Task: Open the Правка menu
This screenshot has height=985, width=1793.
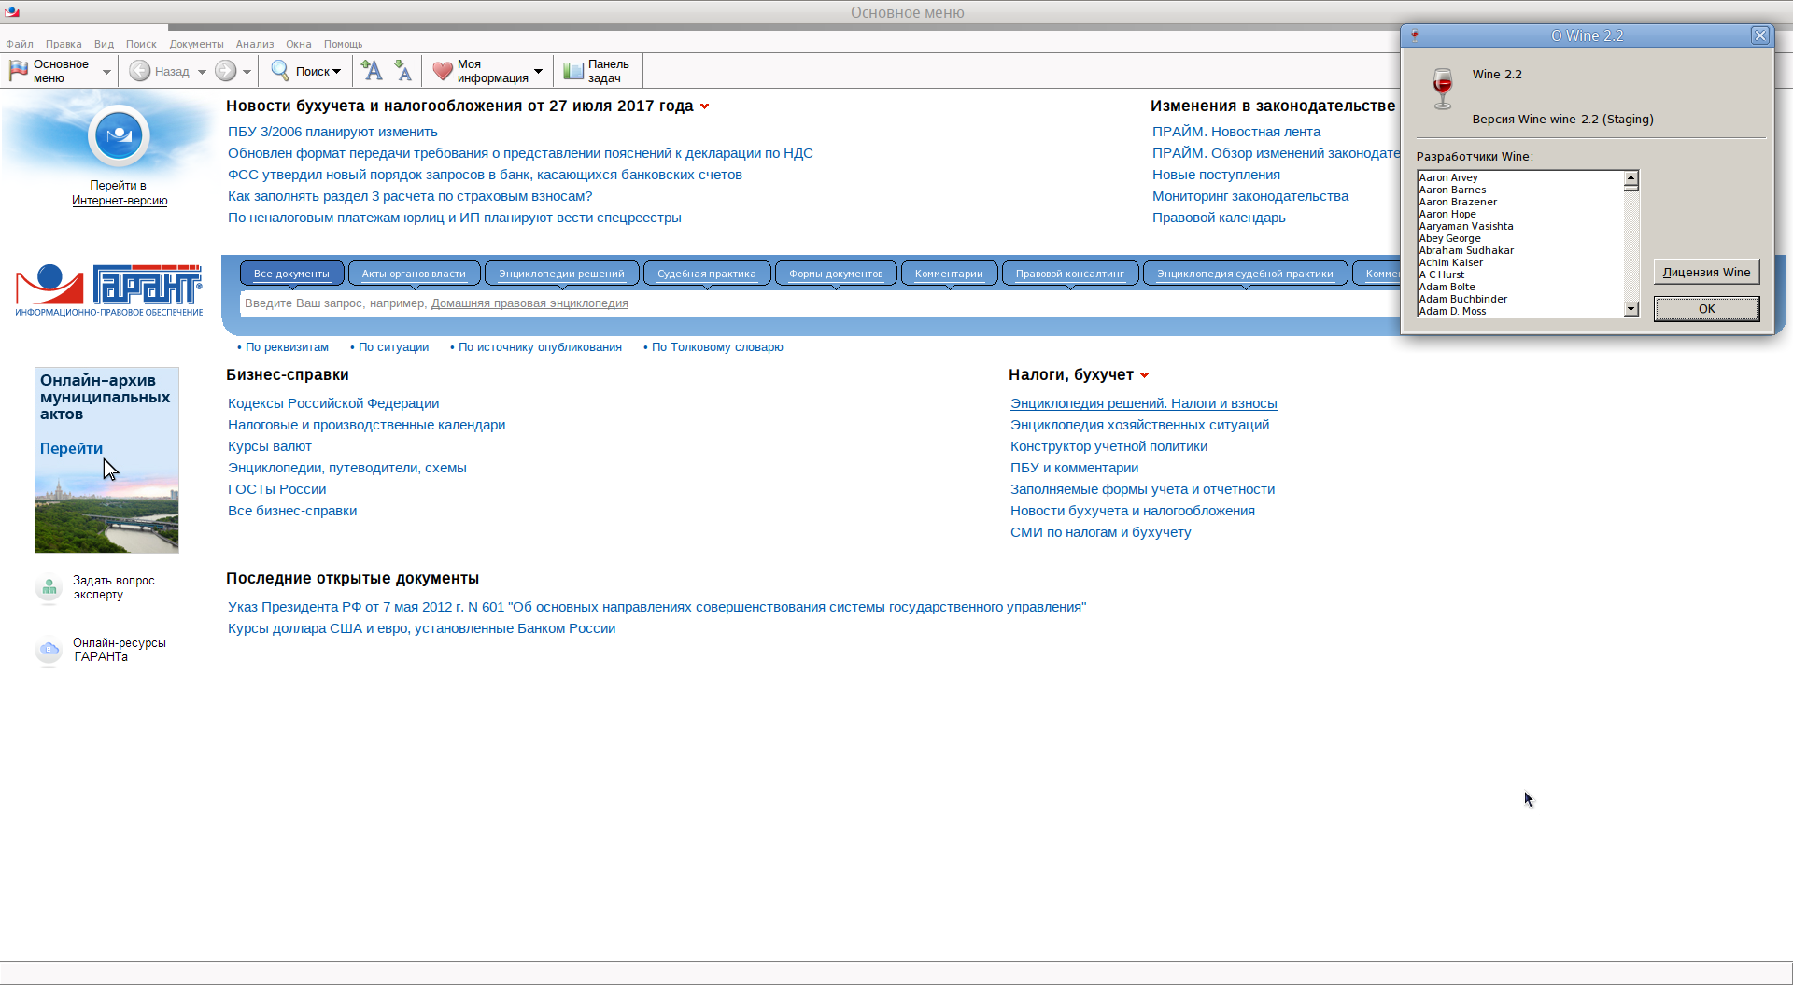Action: pos(64,44)
